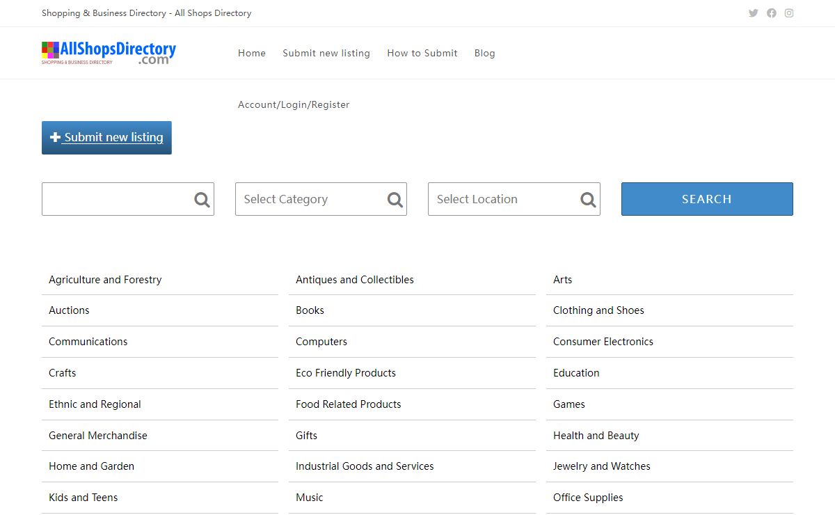Open Eco Friendly Products category

coord(346,373)
